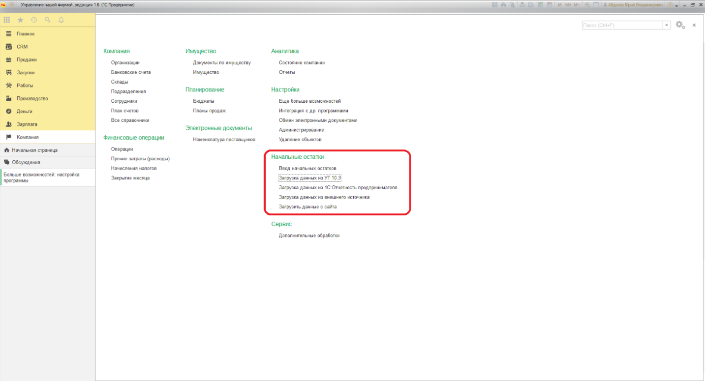Click the magnifier search icon in sidebar
This screenshot has height=381, width=705.
[x=48, y=20]
